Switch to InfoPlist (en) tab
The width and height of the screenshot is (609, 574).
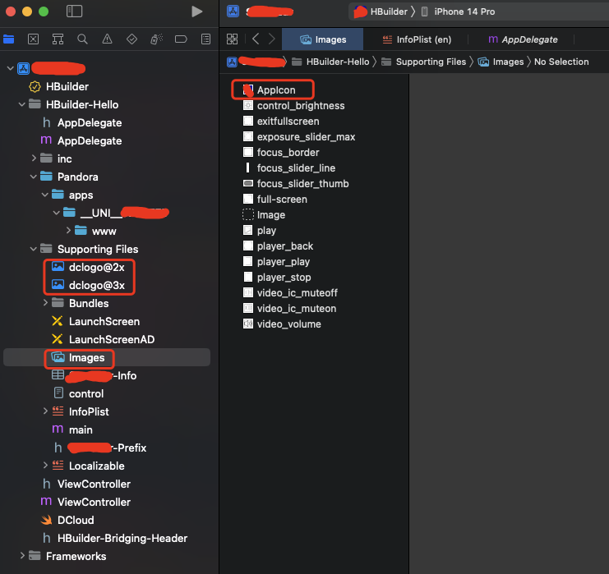tap(417, 39)
